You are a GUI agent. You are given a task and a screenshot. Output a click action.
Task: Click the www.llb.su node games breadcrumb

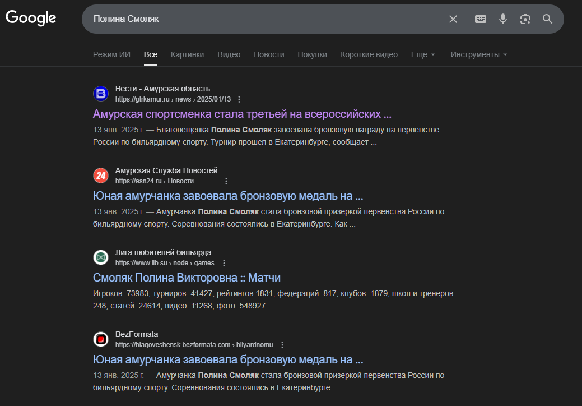(x=165, y=263)
